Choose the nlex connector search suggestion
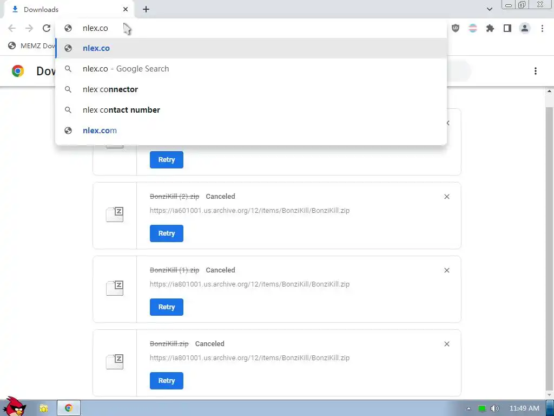 pyautogui.click(x=251, y=89)
